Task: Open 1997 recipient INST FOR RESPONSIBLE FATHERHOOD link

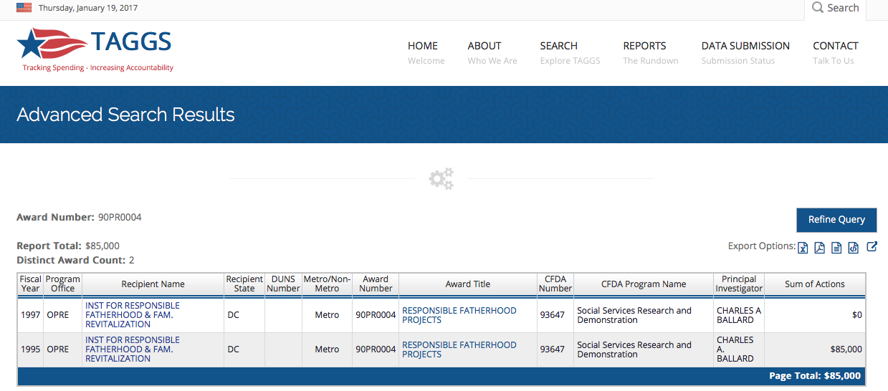Action: point(133,314)
